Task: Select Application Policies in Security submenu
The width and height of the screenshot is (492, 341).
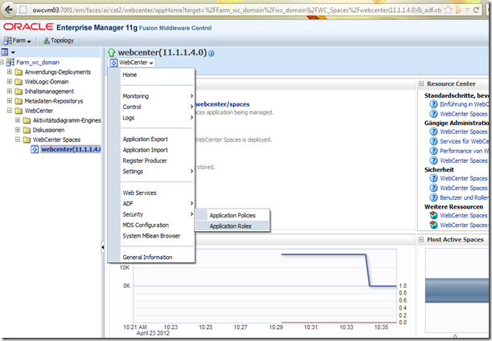Action: [x=232, y=216]
